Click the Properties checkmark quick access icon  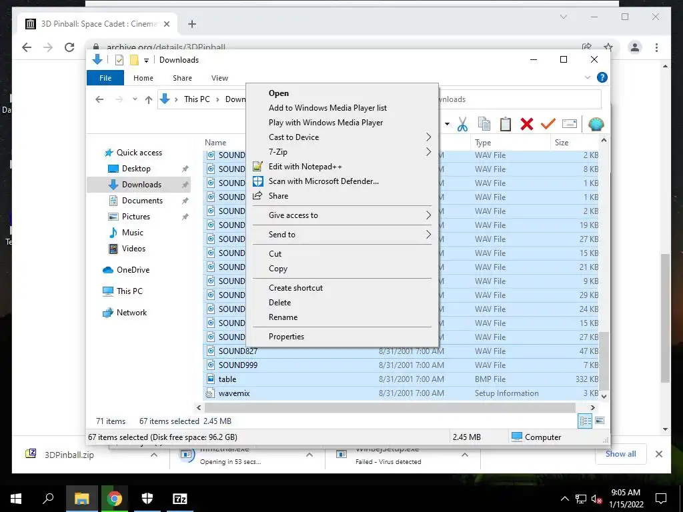pyautogui.click(x=119, y=60)
